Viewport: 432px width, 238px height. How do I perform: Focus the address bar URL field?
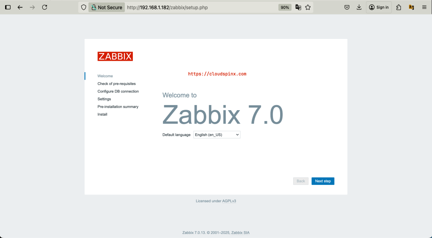[x=201, y=8]
